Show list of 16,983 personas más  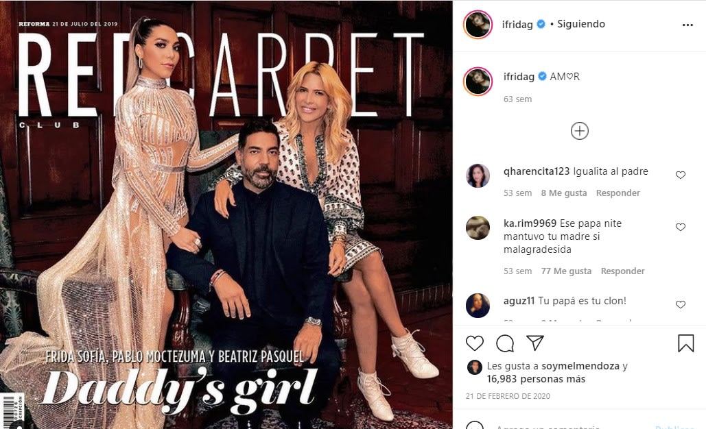click(536, 379)
